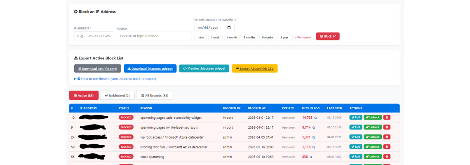Viewport: 470px width, 165px height.
Task: Edit the probing root files entry
Action: pos(356,147)
